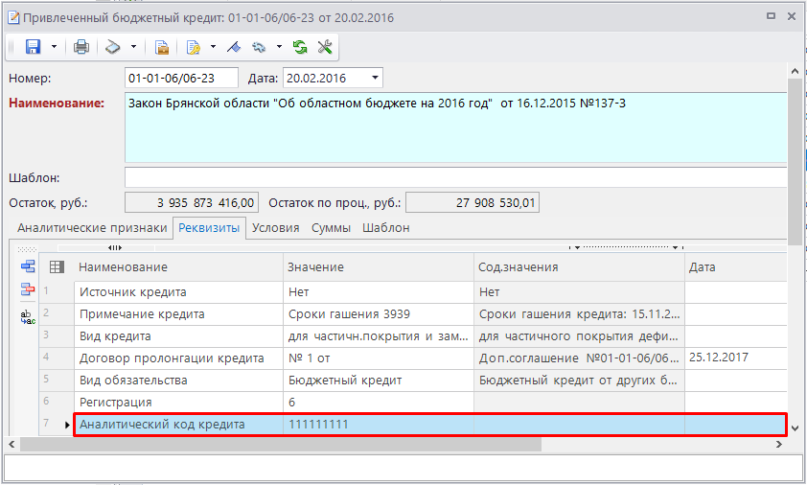Open the Условия tab
This screenshot has width=807, height=485.
275,228
